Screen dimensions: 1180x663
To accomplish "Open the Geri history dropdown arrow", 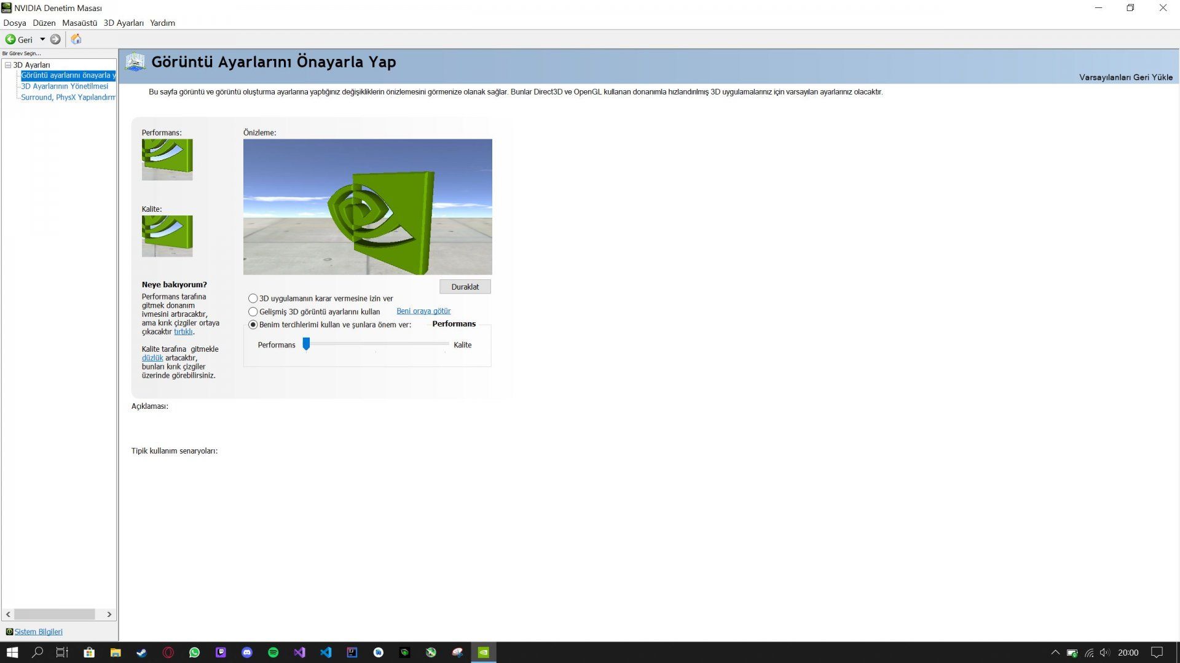I will [x=42, y=39].
